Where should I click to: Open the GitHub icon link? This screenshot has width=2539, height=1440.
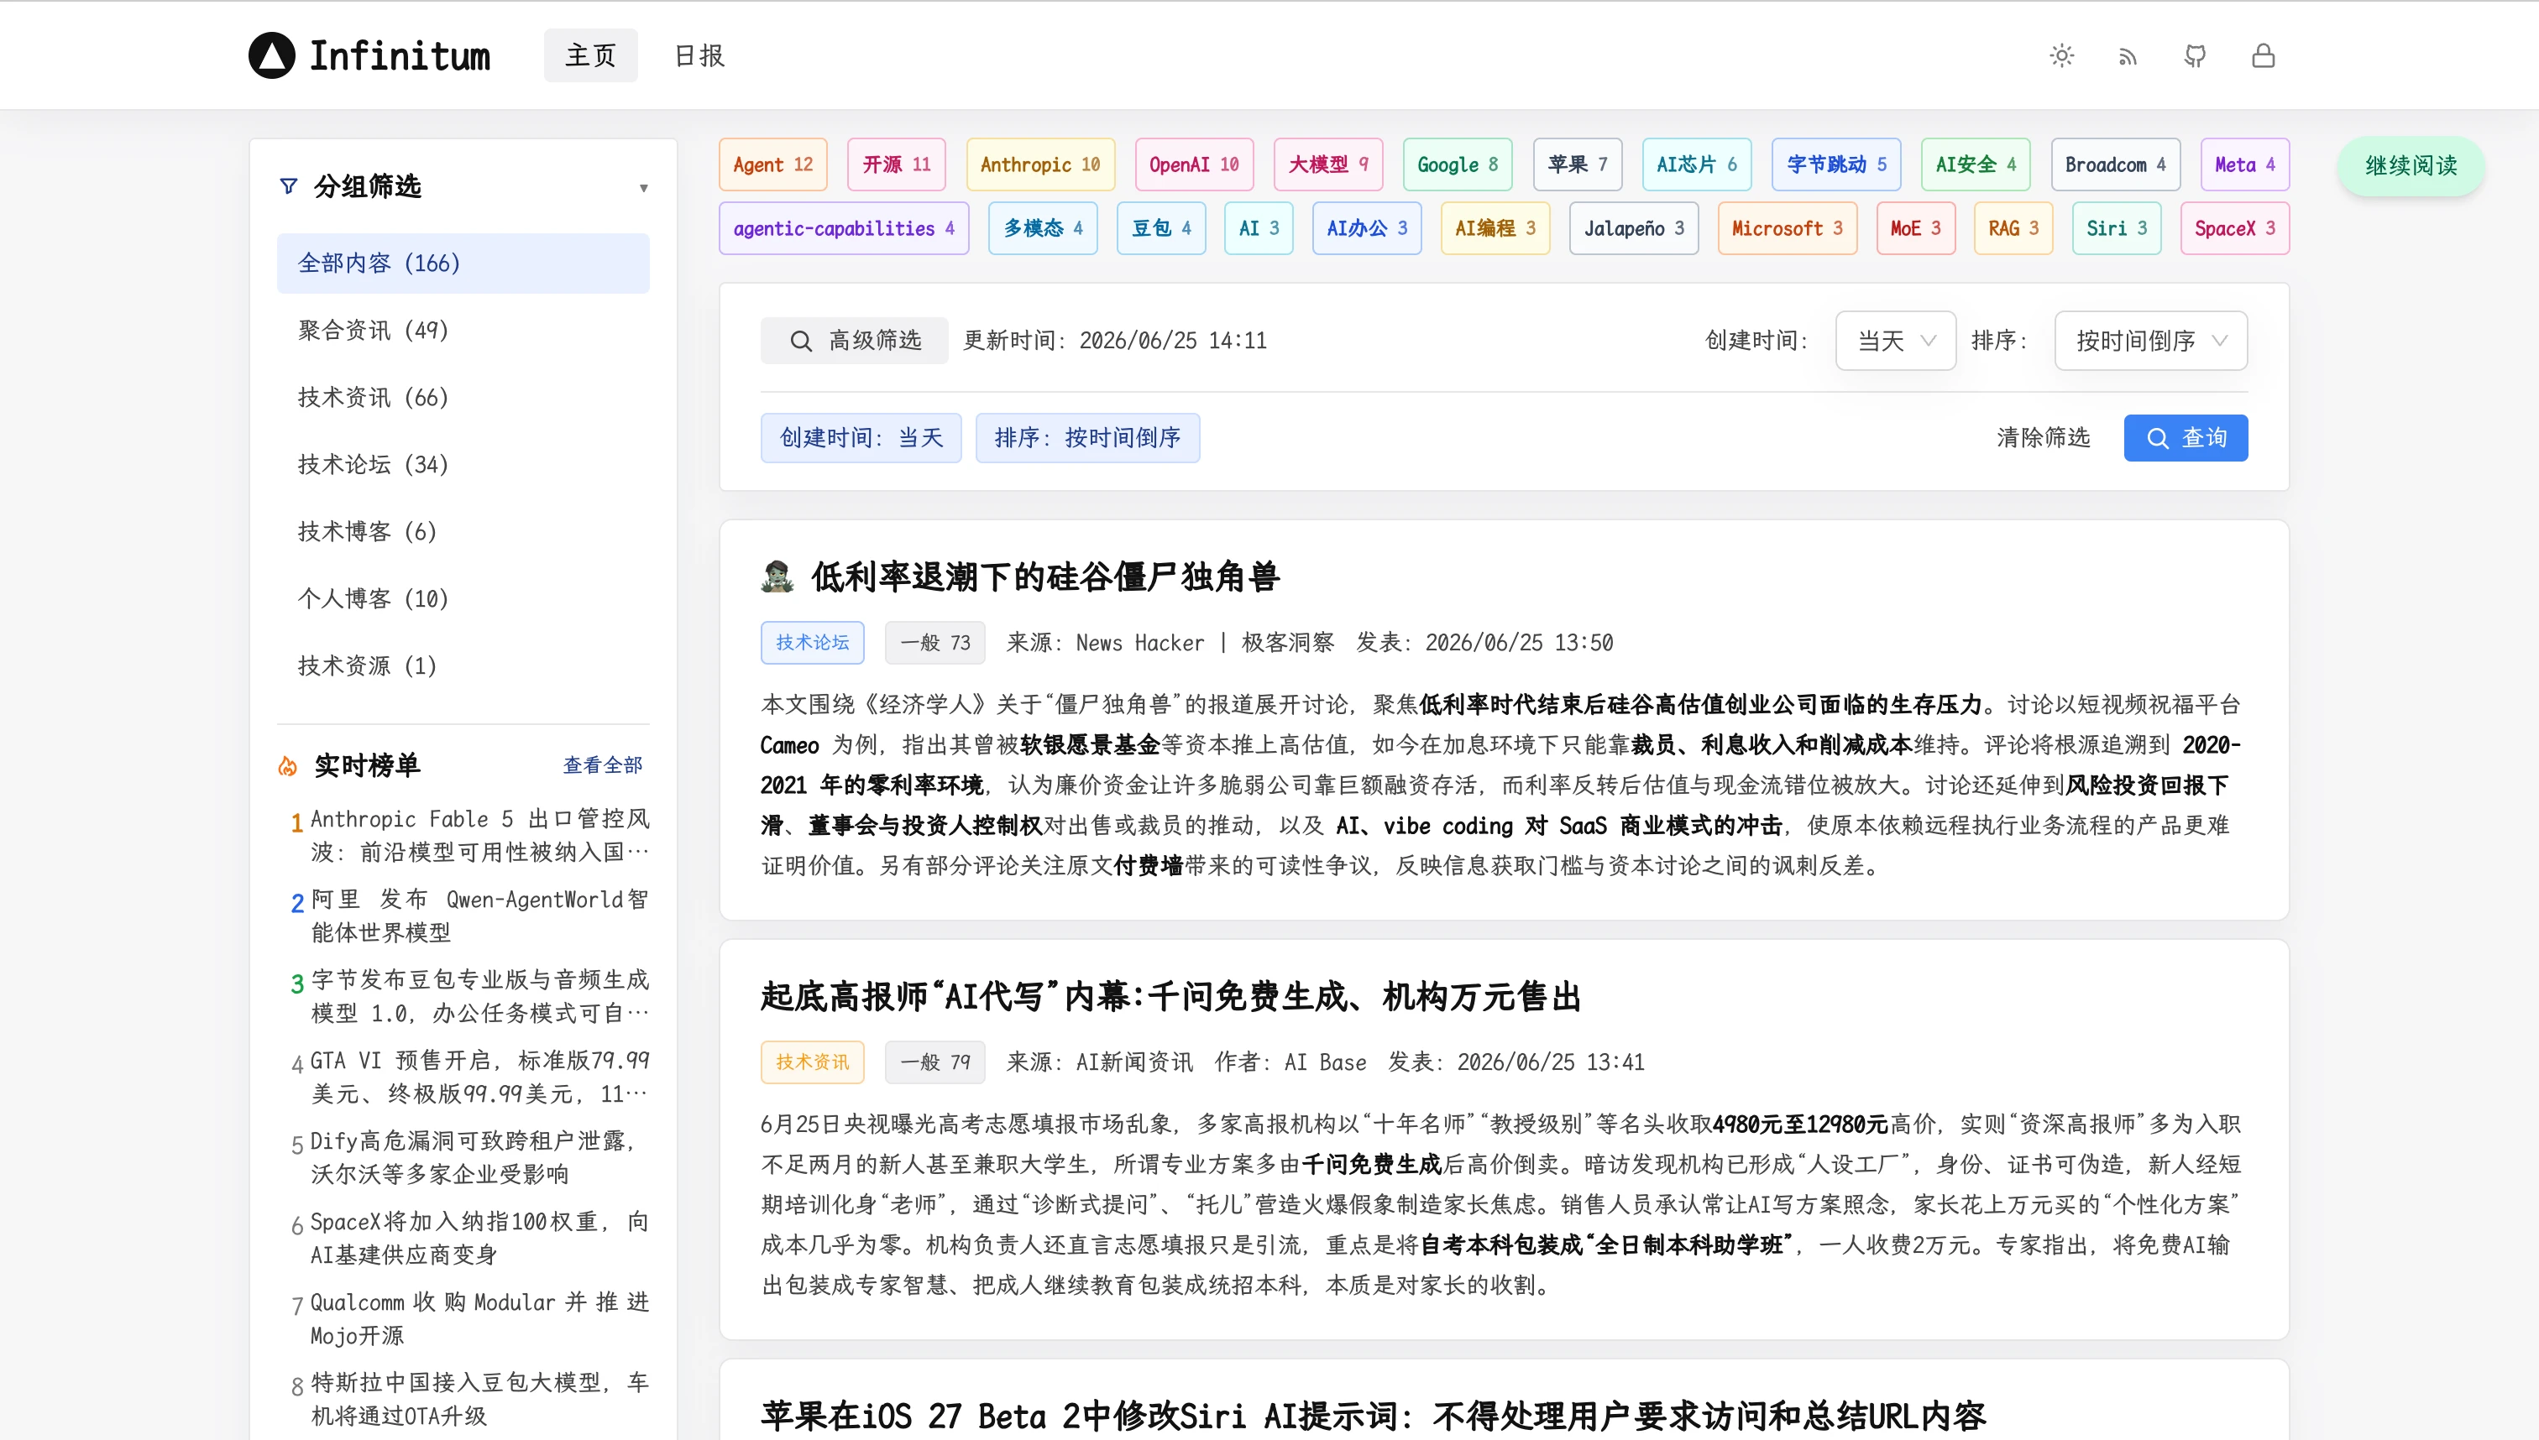2195,56
